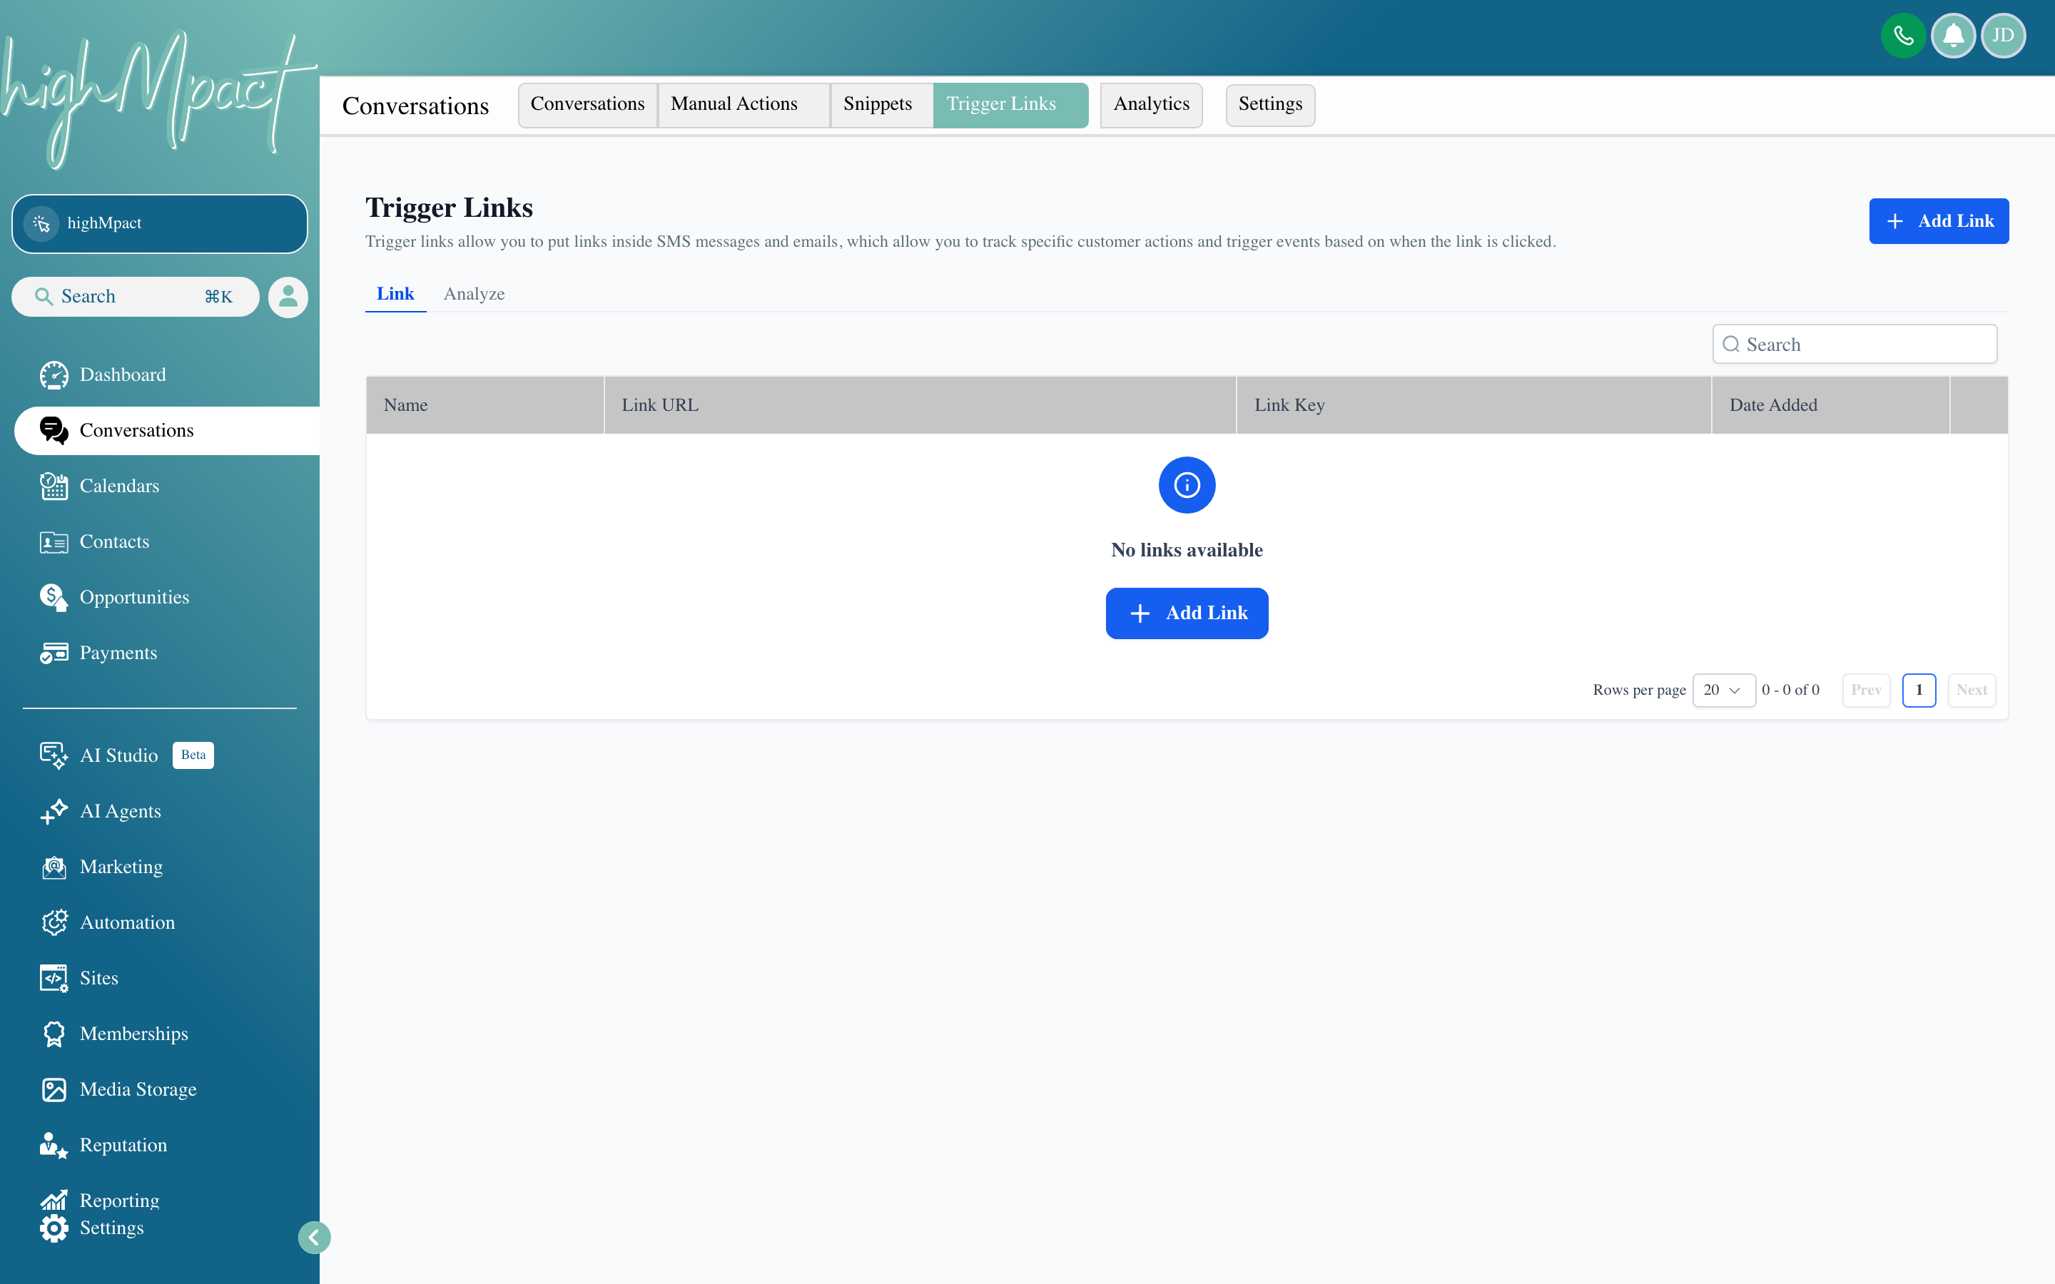2055x1284 pixels.
Task: Switch to the Manual Actions tab
Action: coord(743,104)
